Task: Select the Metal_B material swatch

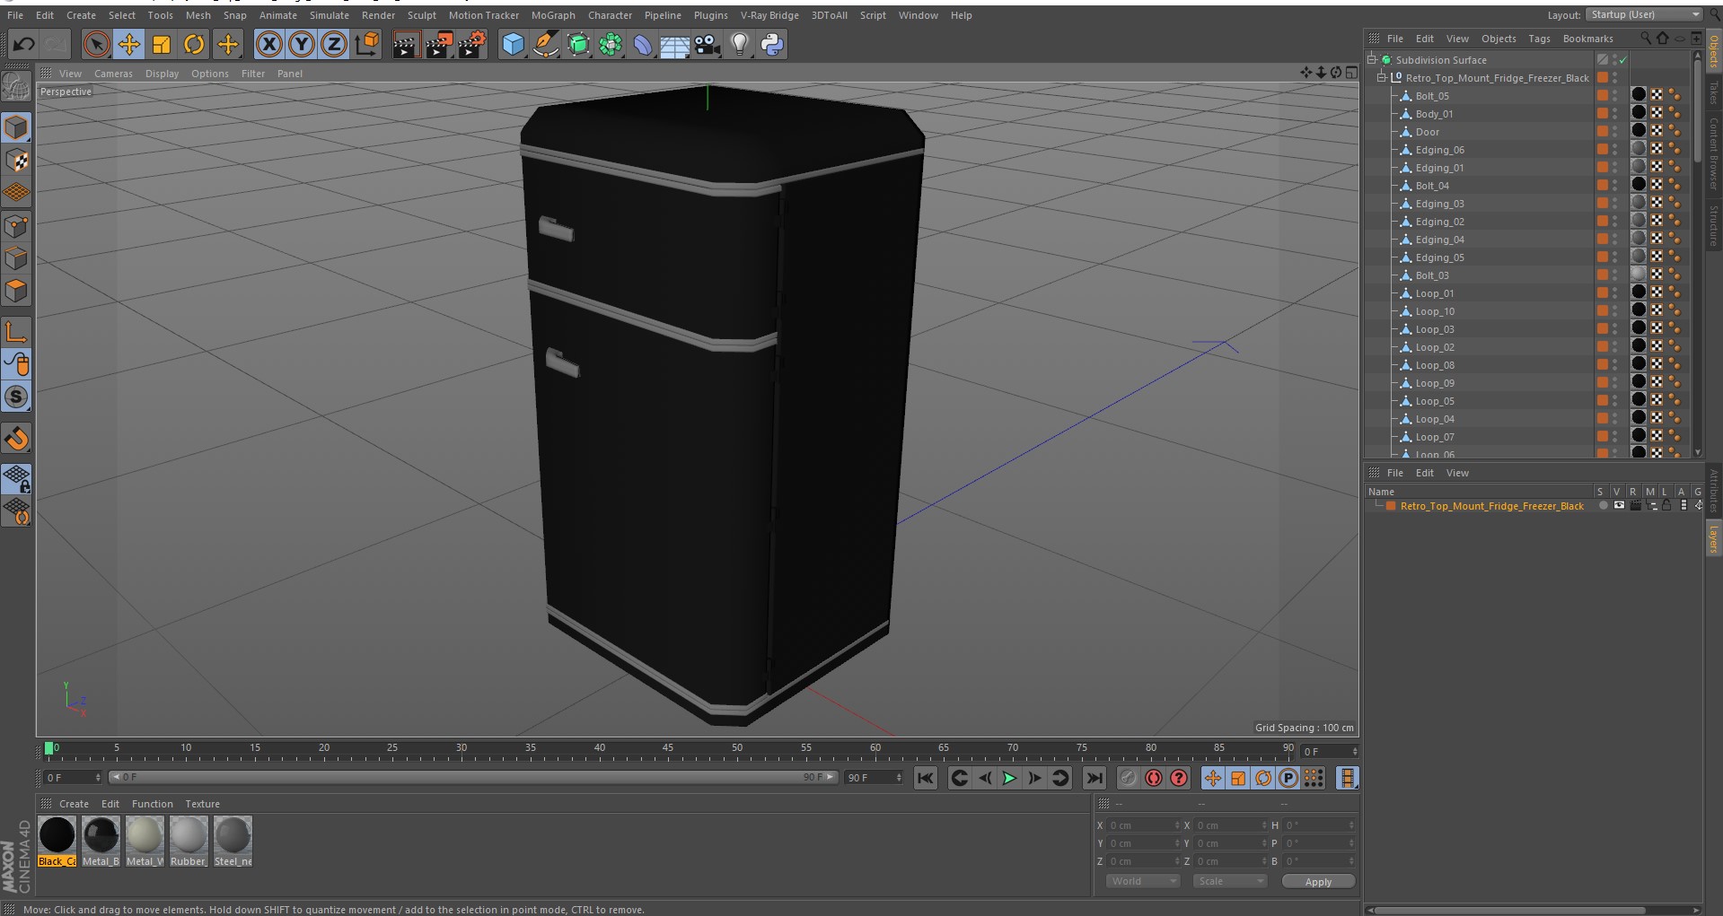Action: (101, 842)
